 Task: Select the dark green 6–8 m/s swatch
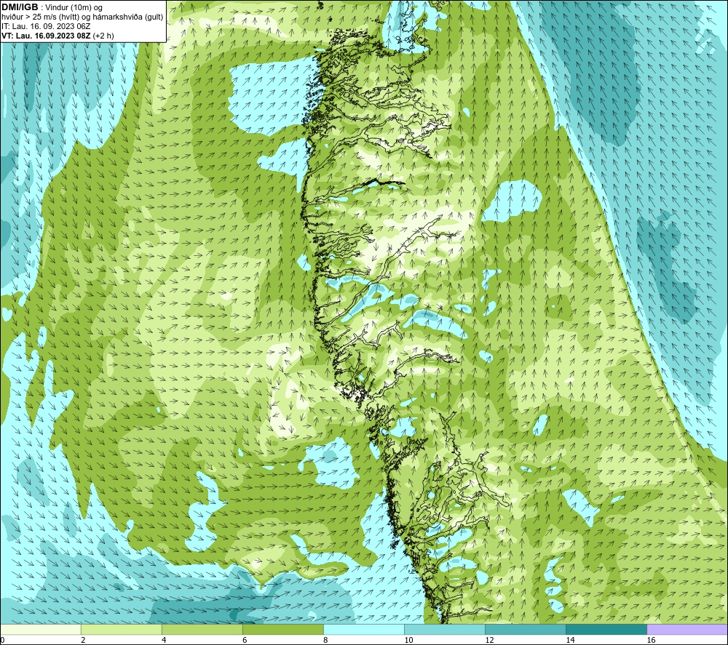tap(283, 630)
